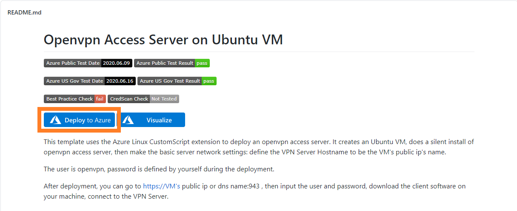517x211 pixels.
Task: Open the Azure US Gov Test Result badge
Action: (x=177, y=81)
